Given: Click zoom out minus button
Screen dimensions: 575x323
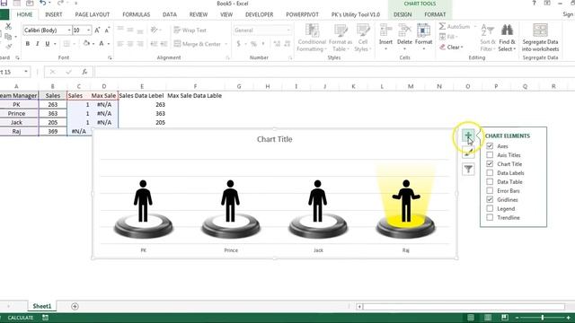Looking at the screenshot, I should tap(517, 318).
